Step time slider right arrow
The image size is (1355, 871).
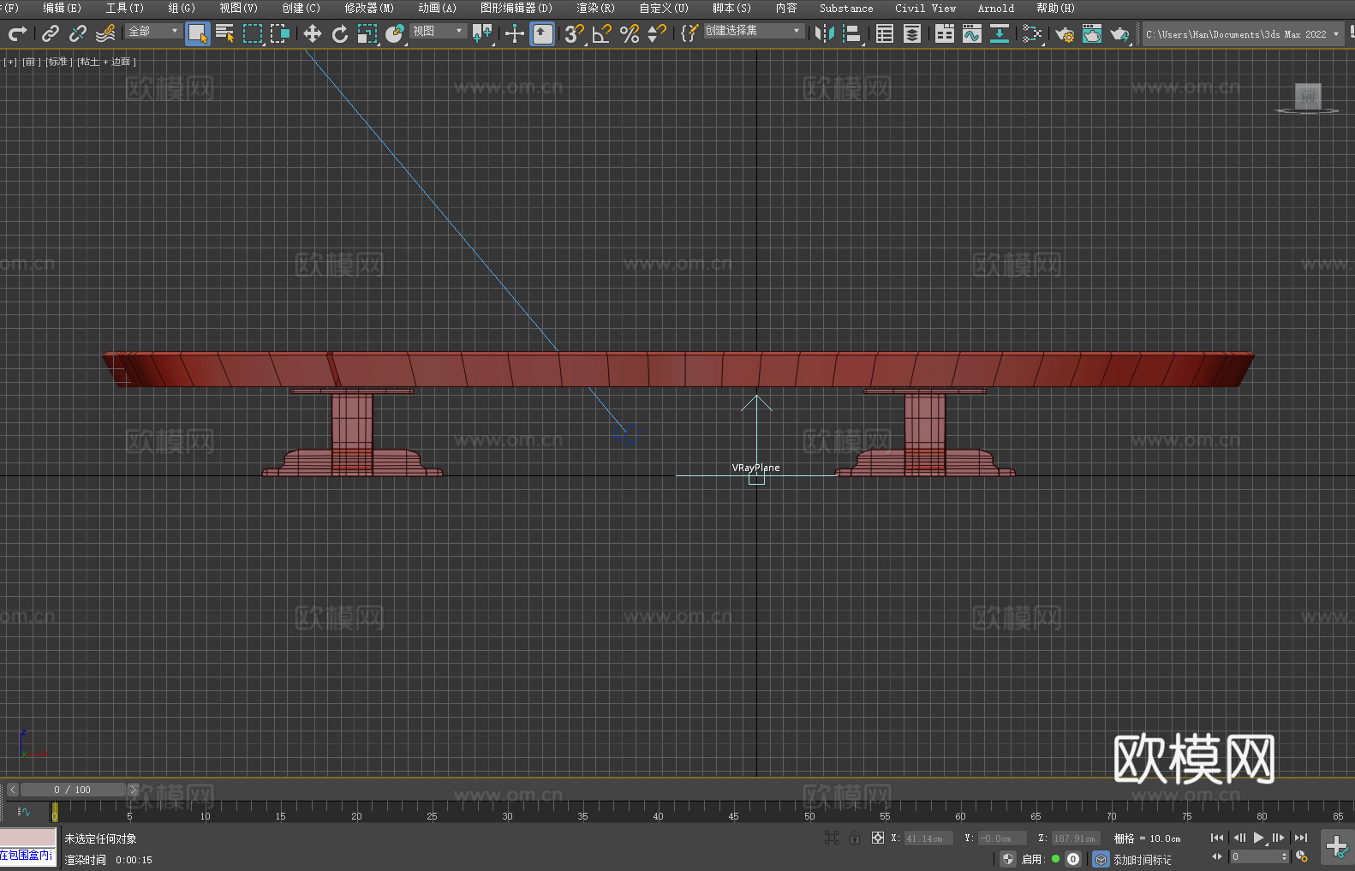pyautogui.click(x=133, y=790)
